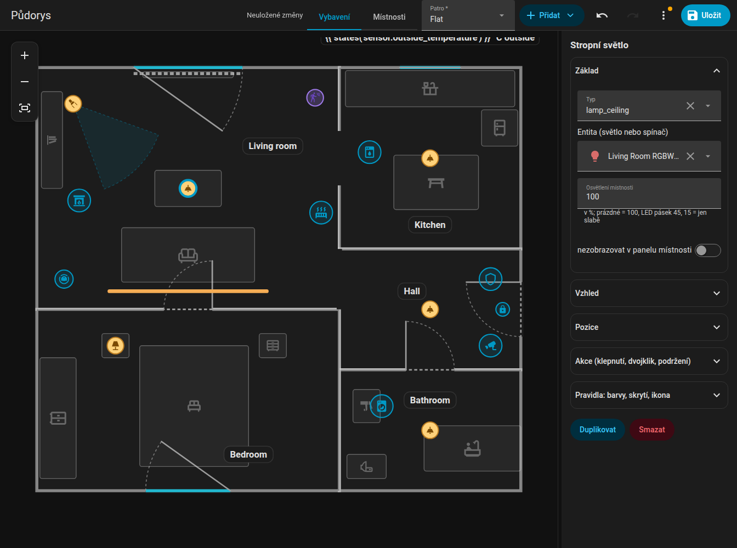Expand the Pravidla: barvy, skrytí, ikona section
The image size is (737, 548).
pos(649,395)
